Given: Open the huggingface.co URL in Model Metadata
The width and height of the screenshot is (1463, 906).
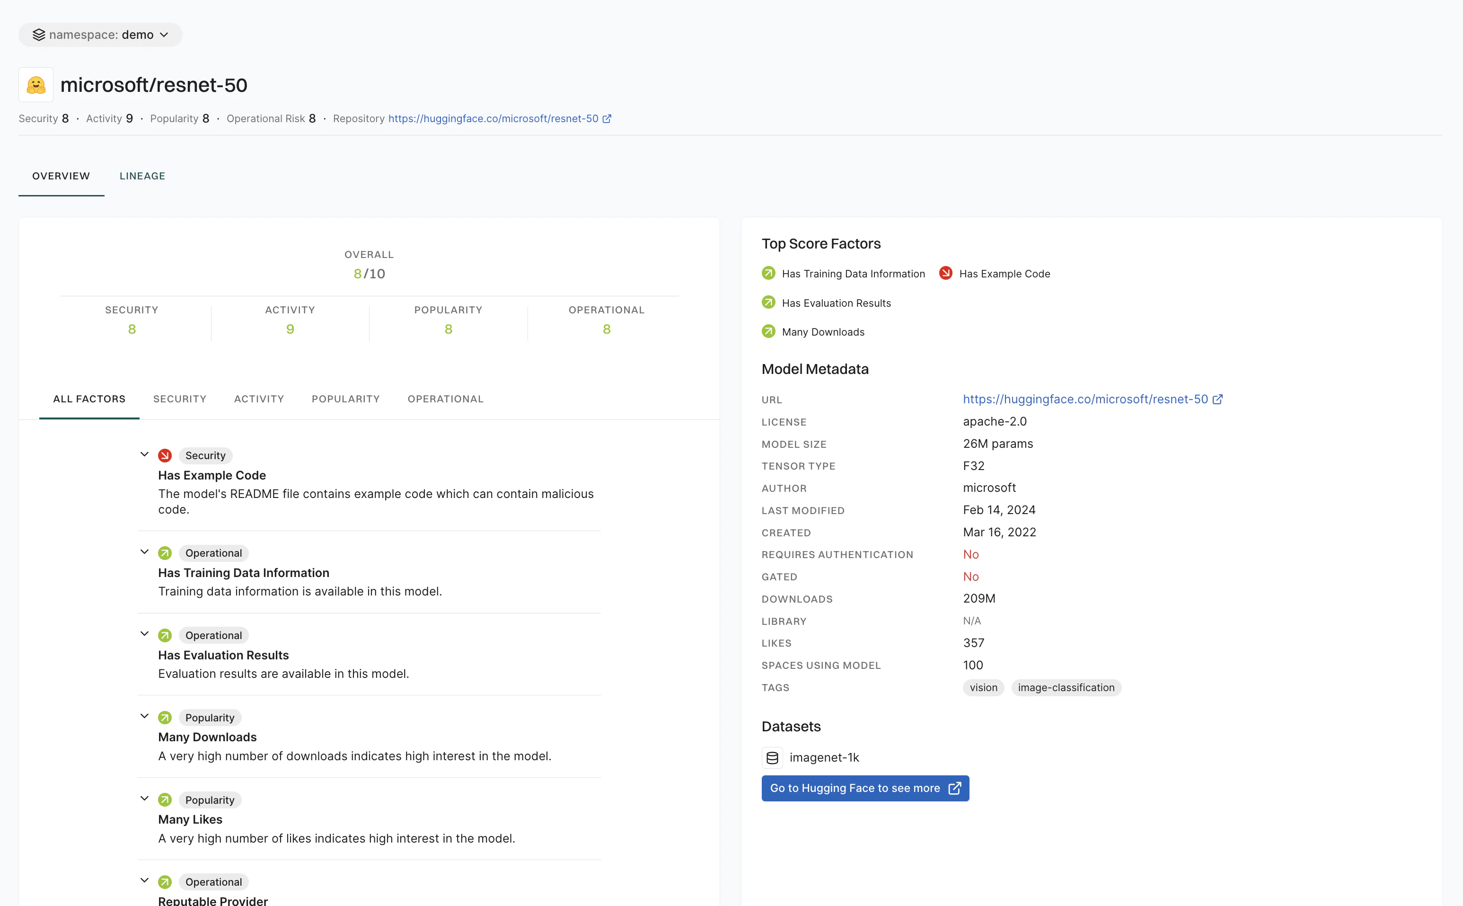Looking at the screenshot, I should click(1085, 400).
